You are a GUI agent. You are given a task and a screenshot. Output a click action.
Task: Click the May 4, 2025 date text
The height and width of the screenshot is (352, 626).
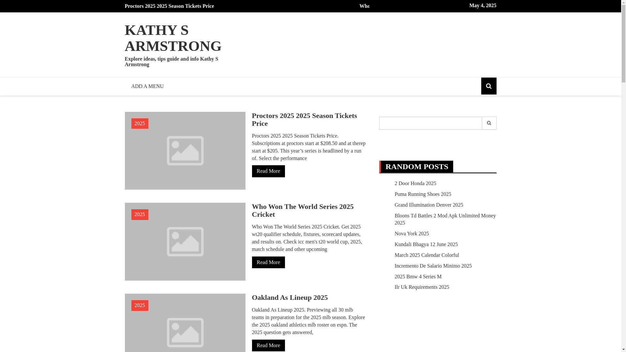coord(483,6)
